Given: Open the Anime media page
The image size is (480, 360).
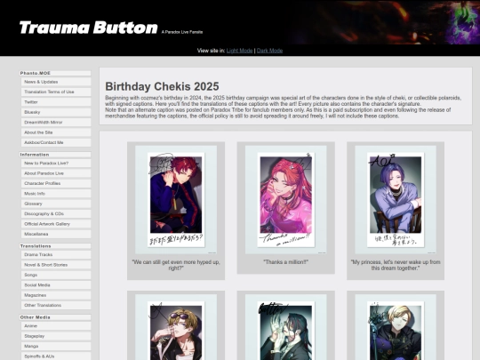Looking at the screenshot, I should 56,326.
